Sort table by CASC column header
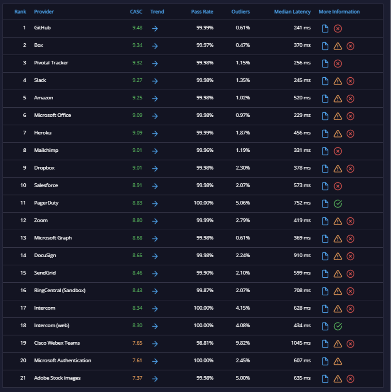 click(x=136, y=12)
